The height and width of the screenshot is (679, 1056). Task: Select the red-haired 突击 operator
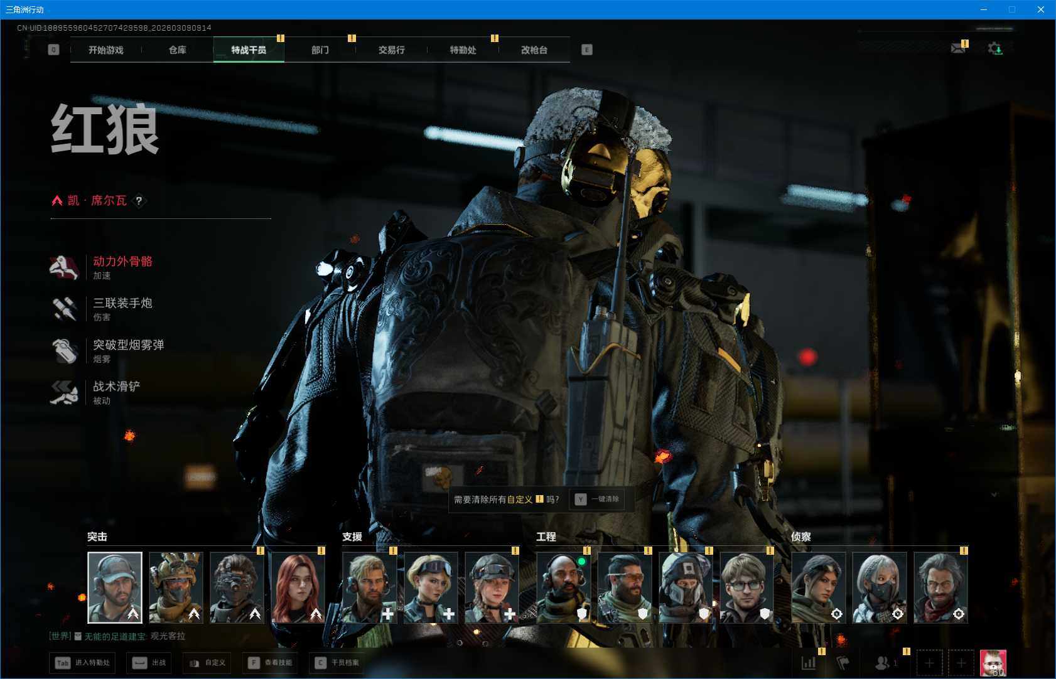(298, 587)
